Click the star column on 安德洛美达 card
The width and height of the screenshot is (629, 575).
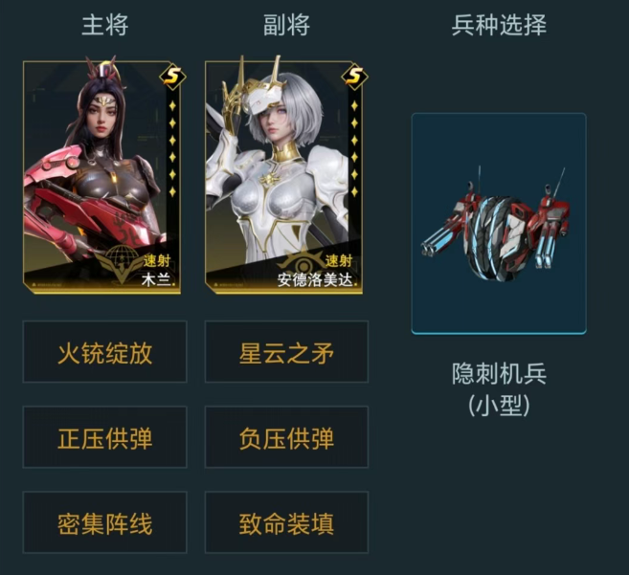click(354, 148)
